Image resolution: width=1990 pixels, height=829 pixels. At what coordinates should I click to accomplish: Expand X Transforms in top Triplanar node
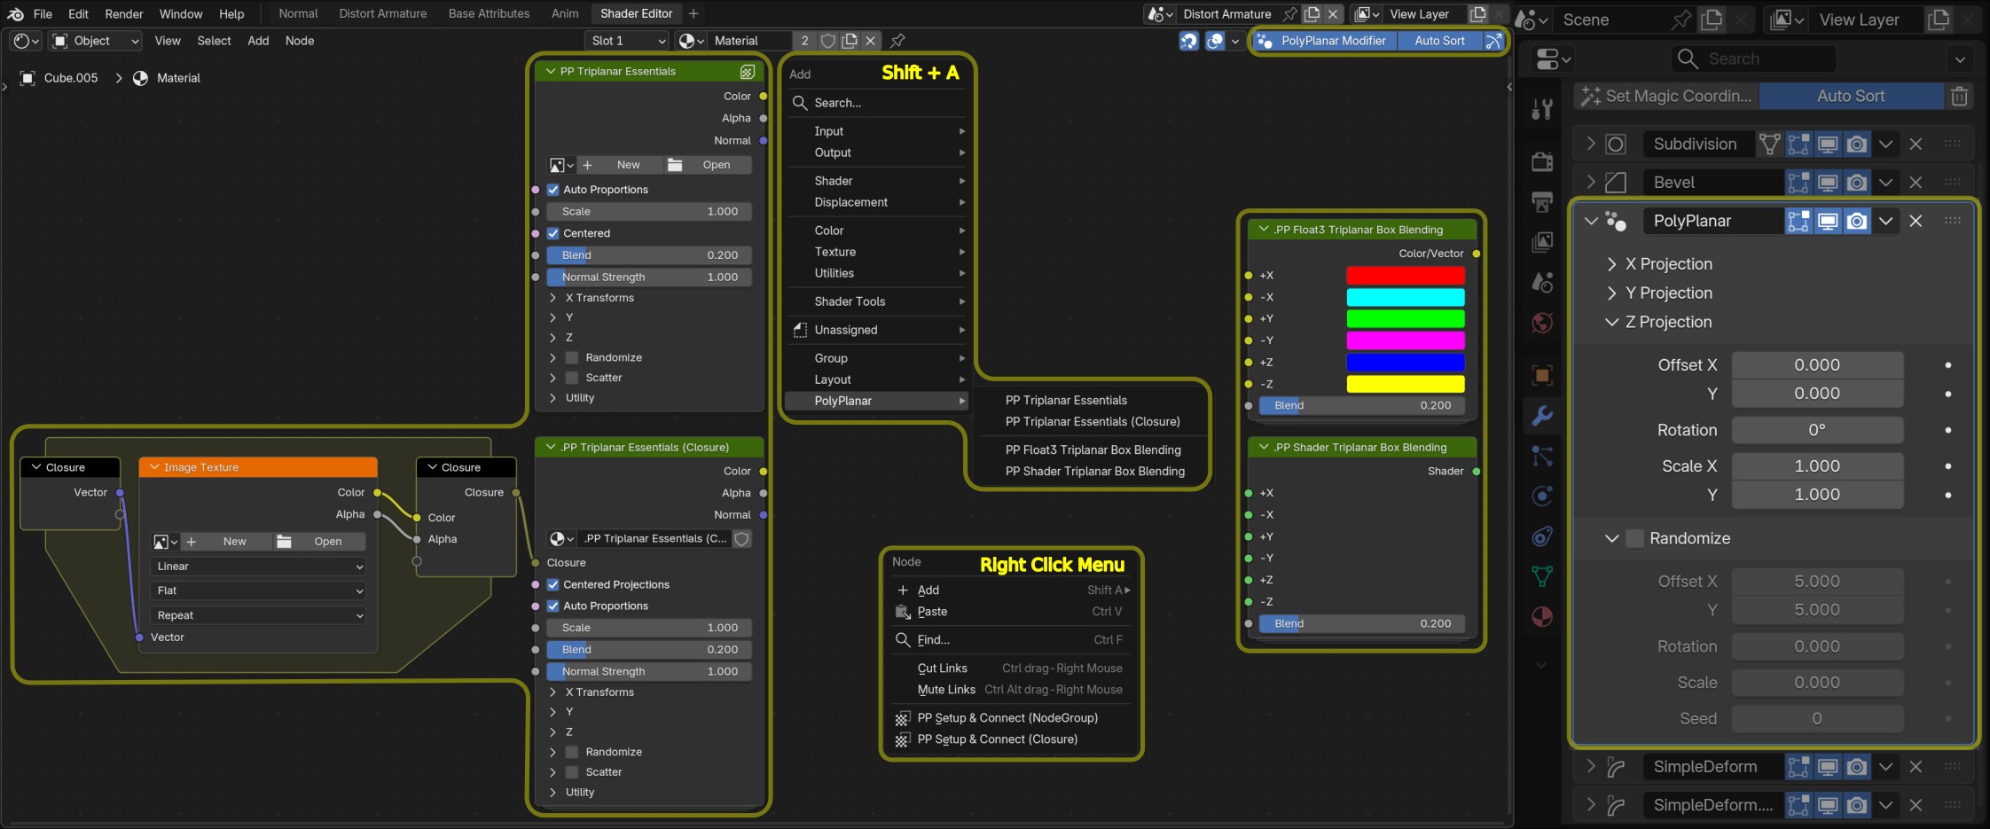point(592,298)
